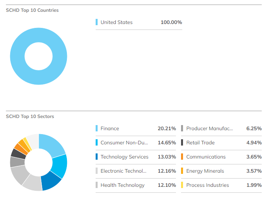Select the Retail Trade label
Screen dimensions: 270x201
coord(200,143)
